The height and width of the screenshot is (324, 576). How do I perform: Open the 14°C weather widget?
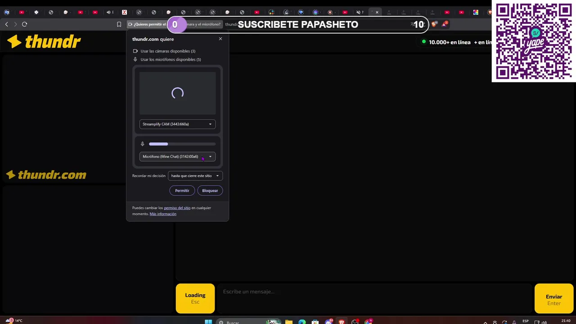pyautogui.click(x=13, y=320)
